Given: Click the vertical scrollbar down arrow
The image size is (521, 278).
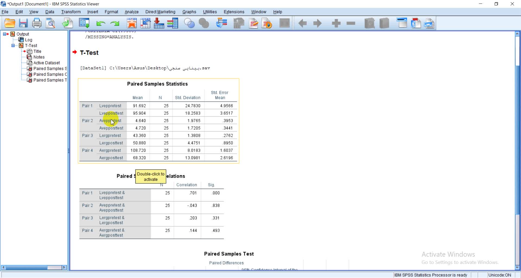Looking at the screenshot, I should (517, 267).
